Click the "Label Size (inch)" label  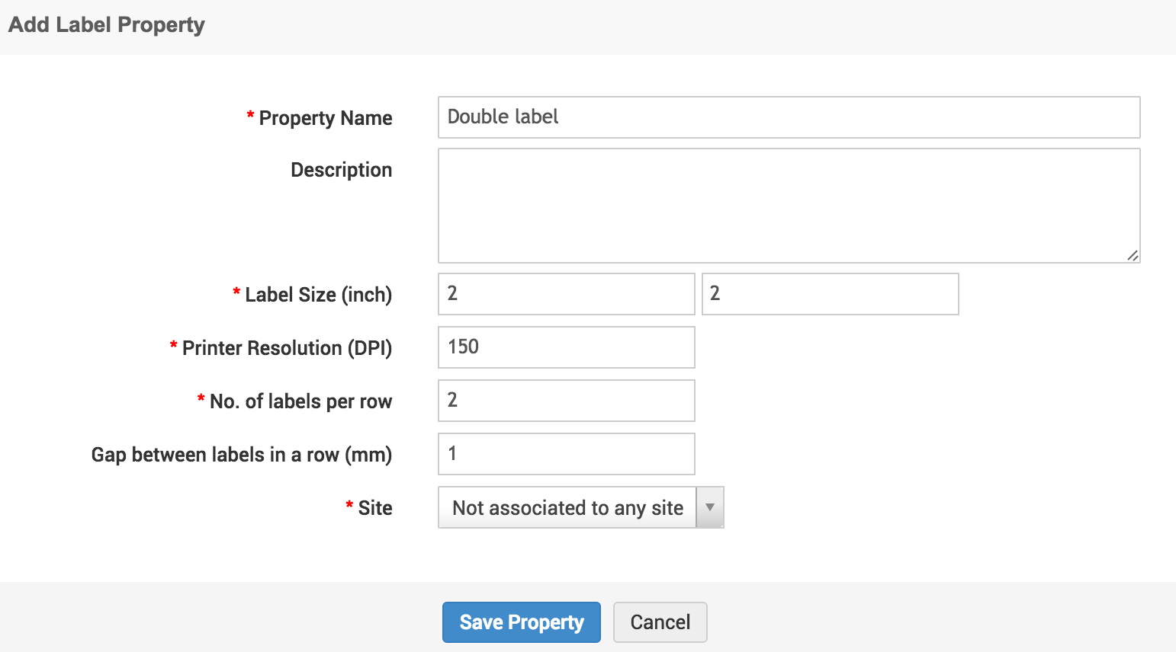click(318, 295)
